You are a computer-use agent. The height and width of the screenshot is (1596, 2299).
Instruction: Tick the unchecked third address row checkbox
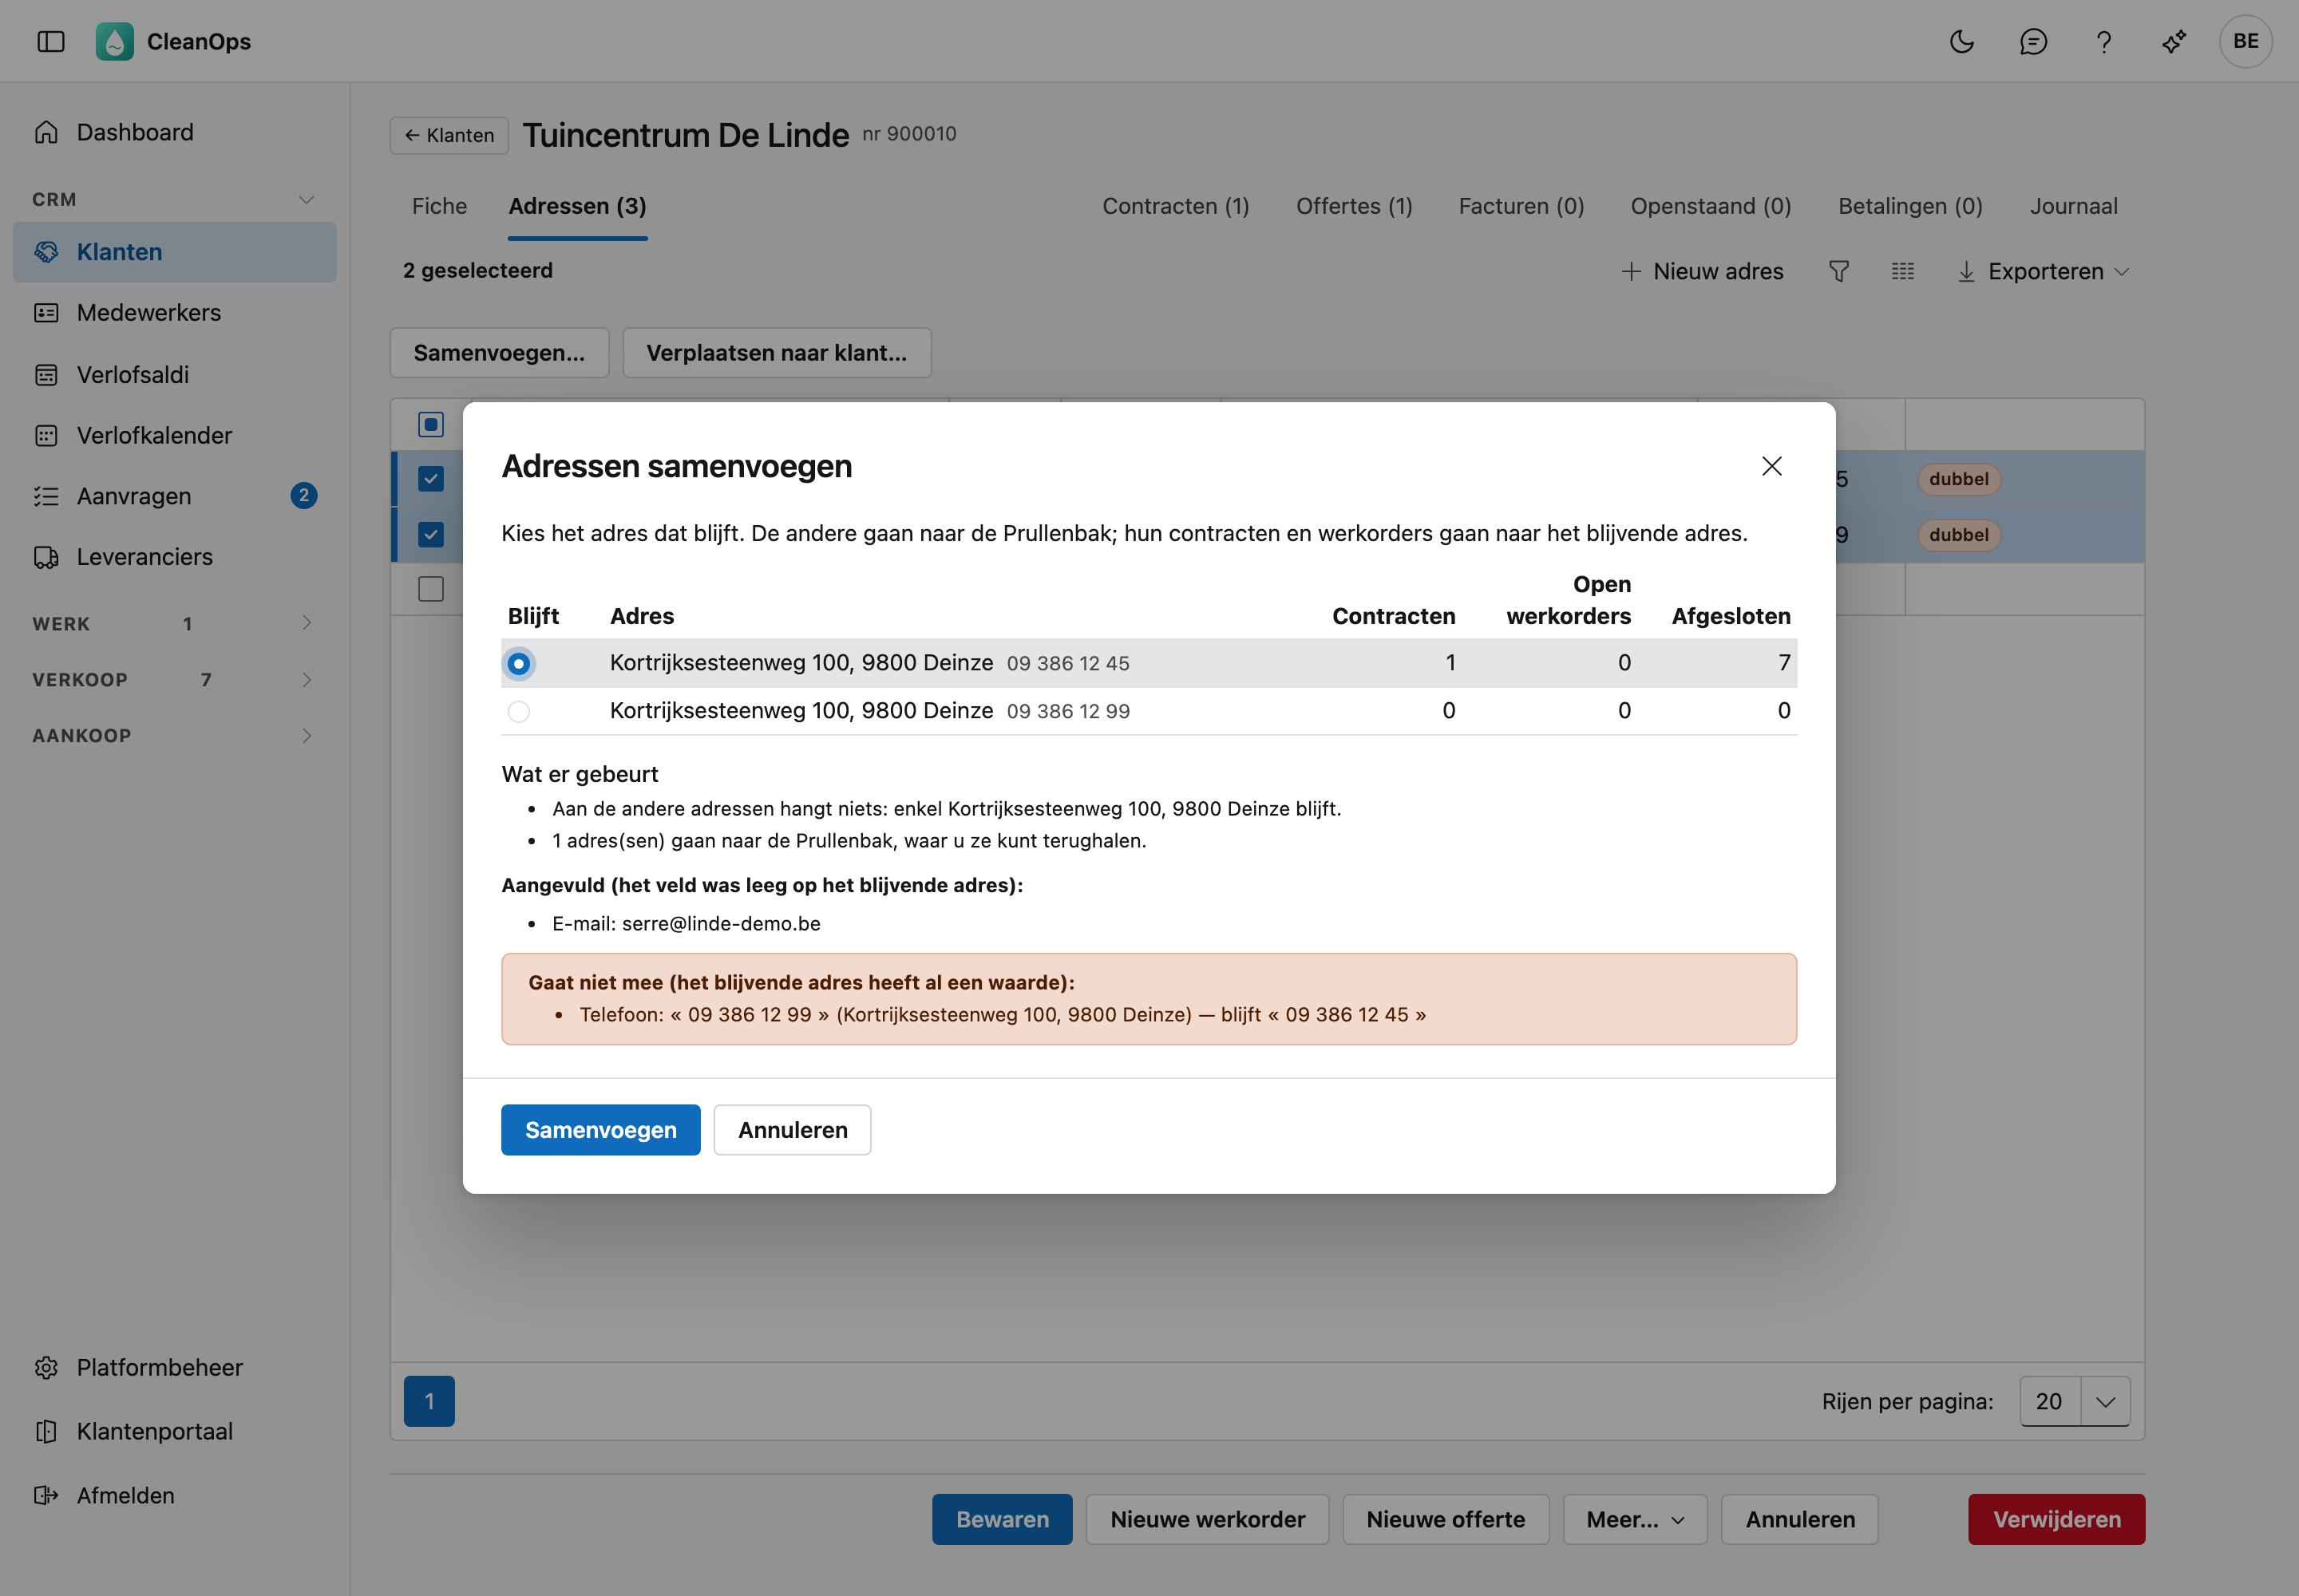coord(431,589)
